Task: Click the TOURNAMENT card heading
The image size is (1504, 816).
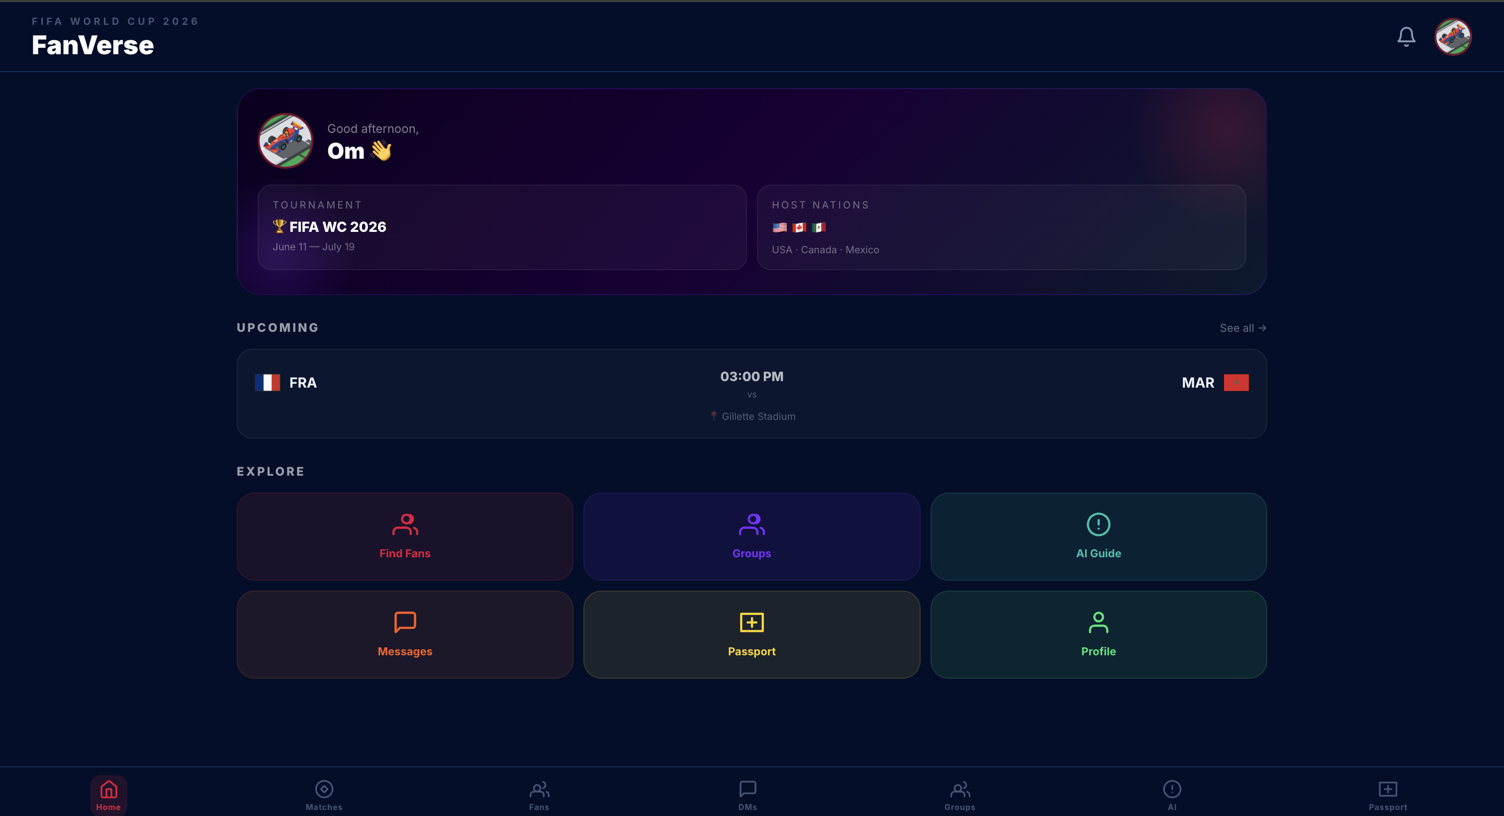Action: (318, 205)
